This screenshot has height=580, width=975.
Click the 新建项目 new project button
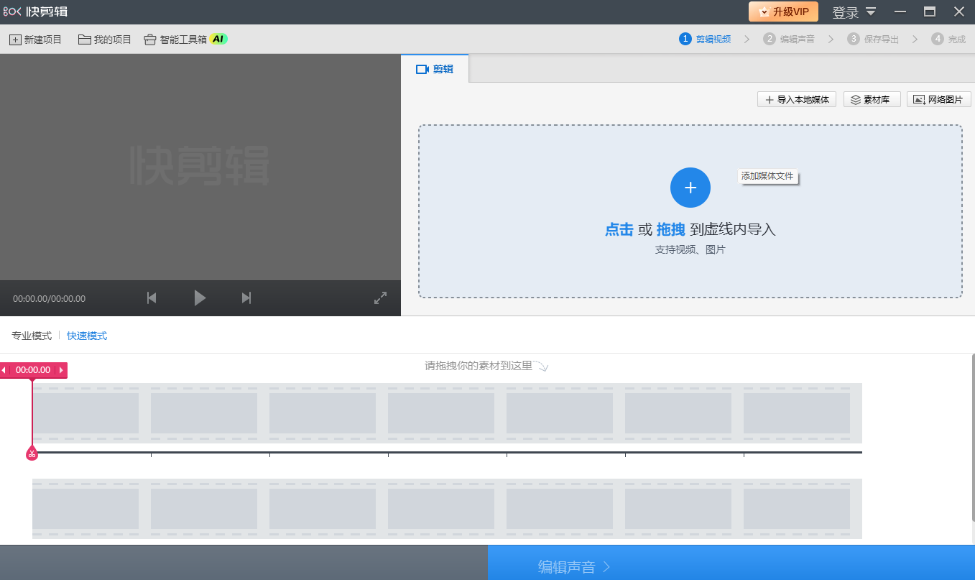[x=36, y=40]
